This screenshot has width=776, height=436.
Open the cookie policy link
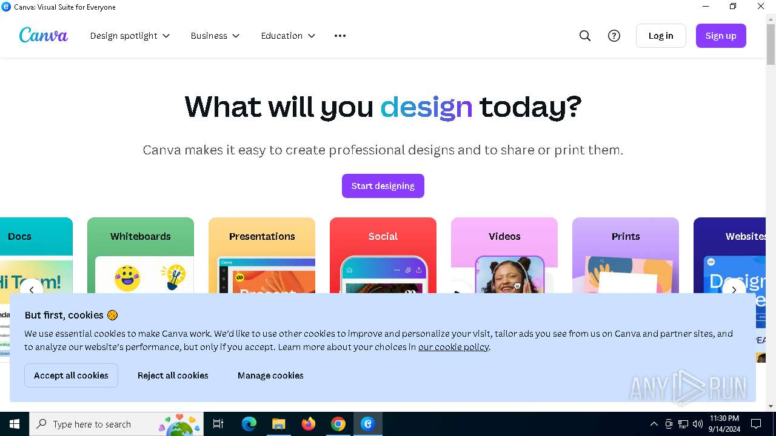pyautogui.click(x=453, y=347)
